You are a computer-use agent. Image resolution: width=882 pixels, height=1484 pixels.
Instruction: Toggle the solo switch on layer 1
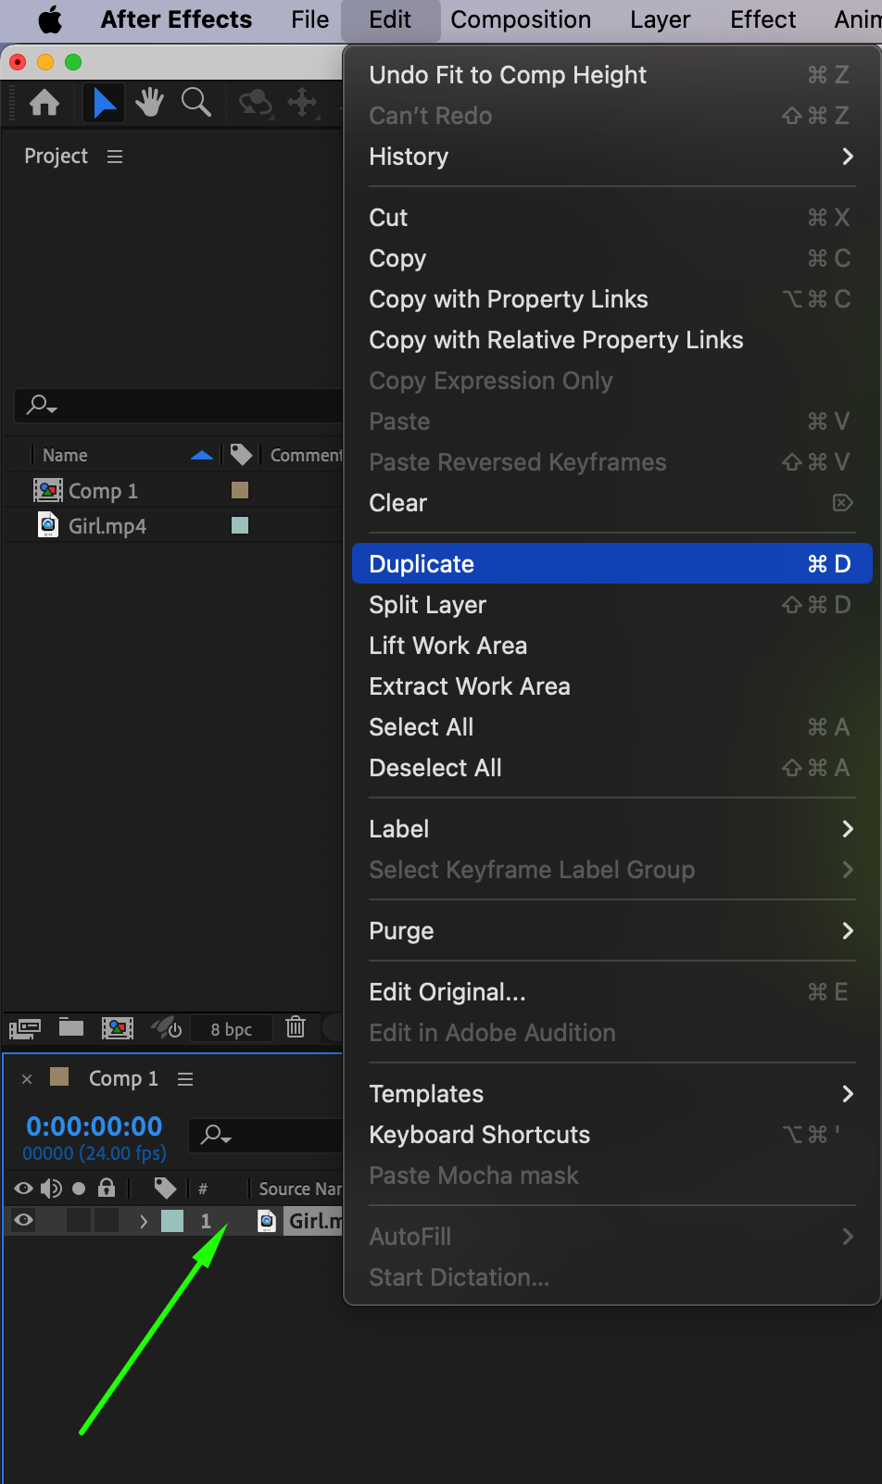79,1220
